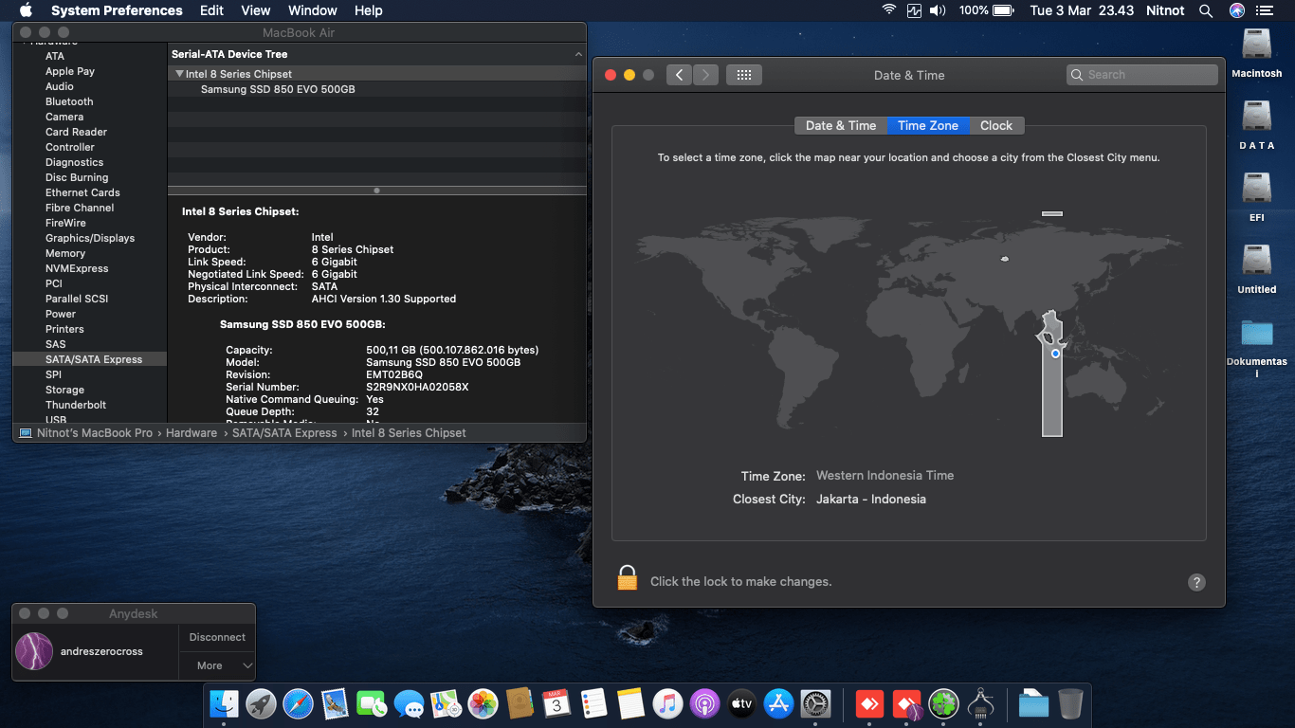Launch Launchpad rocket icon in Dock

pos(261,703)
